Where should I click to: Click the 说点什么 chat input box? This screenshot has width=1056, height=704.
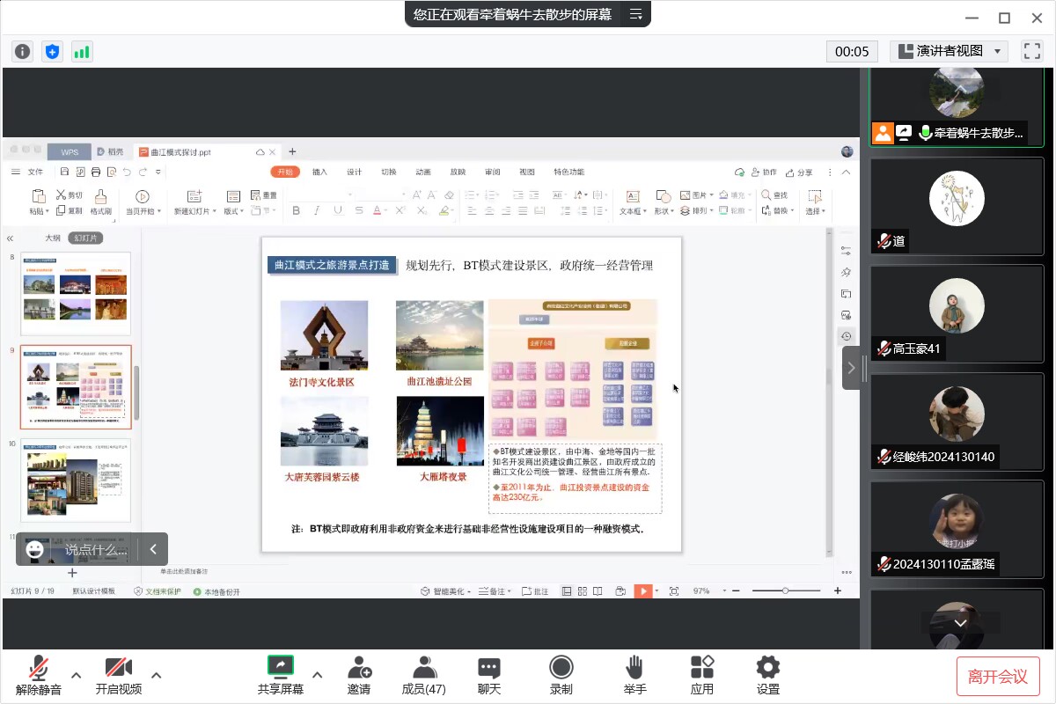coord(95,550)
